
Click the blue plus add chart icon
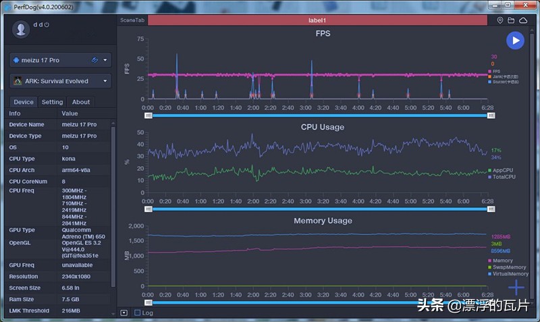[516, 287]
